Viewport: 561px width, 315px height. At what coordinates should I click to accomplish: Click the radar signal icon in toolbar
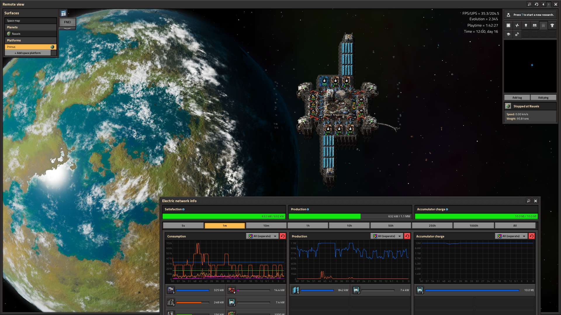(x=517, y=34)
